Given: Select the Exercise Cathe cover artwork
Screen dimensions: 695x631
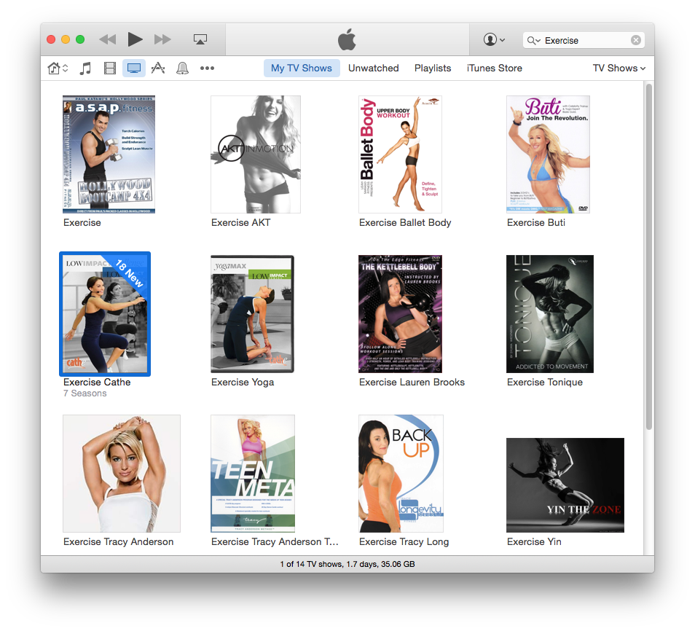Looking at the screenshot, I should tap(105, 314).
